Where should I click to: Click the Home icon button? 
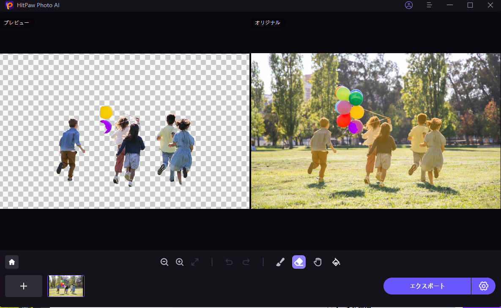pos(12,262)
